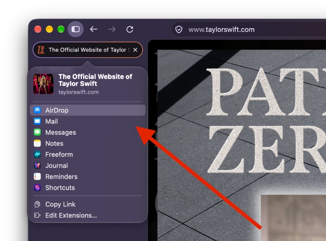
Task: Click the Freeform app icon
Action: [37, 154]
